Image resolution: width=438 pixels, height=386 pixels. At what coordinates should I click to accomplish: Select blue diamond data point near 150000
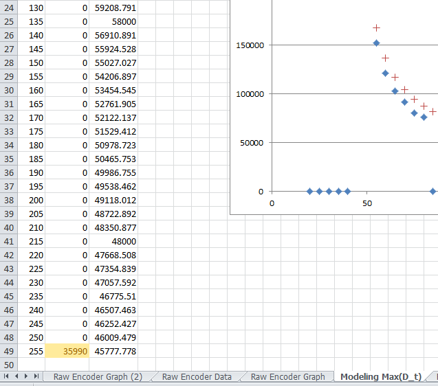(376, 43)
